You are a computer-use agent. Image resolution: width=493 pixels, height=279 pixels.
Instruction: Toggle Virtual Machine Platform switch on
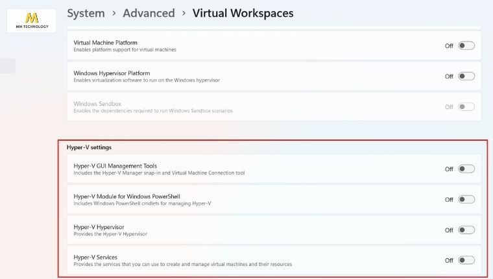point(466,45)
